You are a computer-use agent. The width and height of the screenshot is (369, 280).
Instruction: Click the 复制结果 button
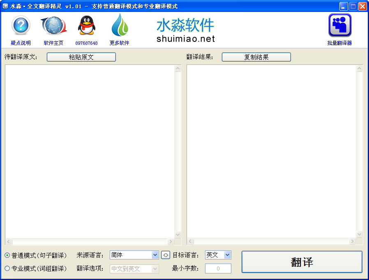(x=256, y=57)
